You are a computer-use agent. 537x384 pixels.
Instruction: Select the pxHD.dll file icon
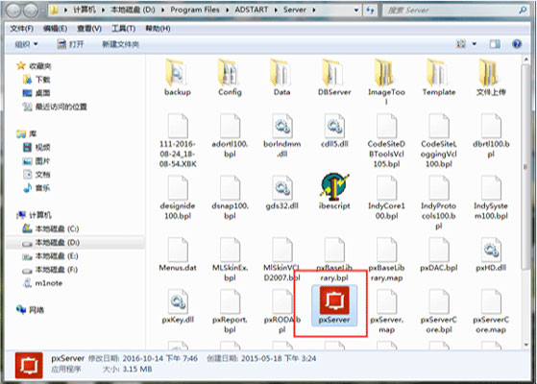pyautogui.click(x=491, y=250)
